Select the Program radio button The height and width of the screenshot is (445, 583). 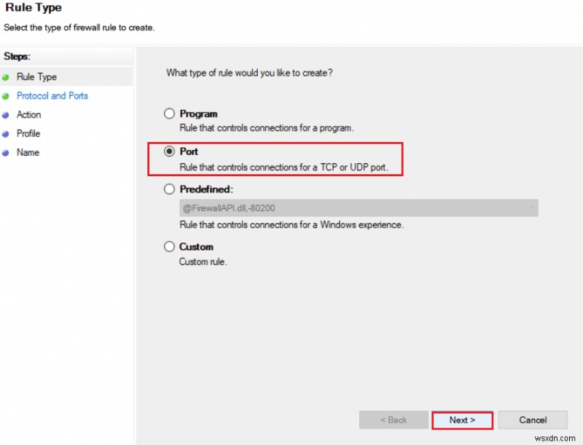170,114
